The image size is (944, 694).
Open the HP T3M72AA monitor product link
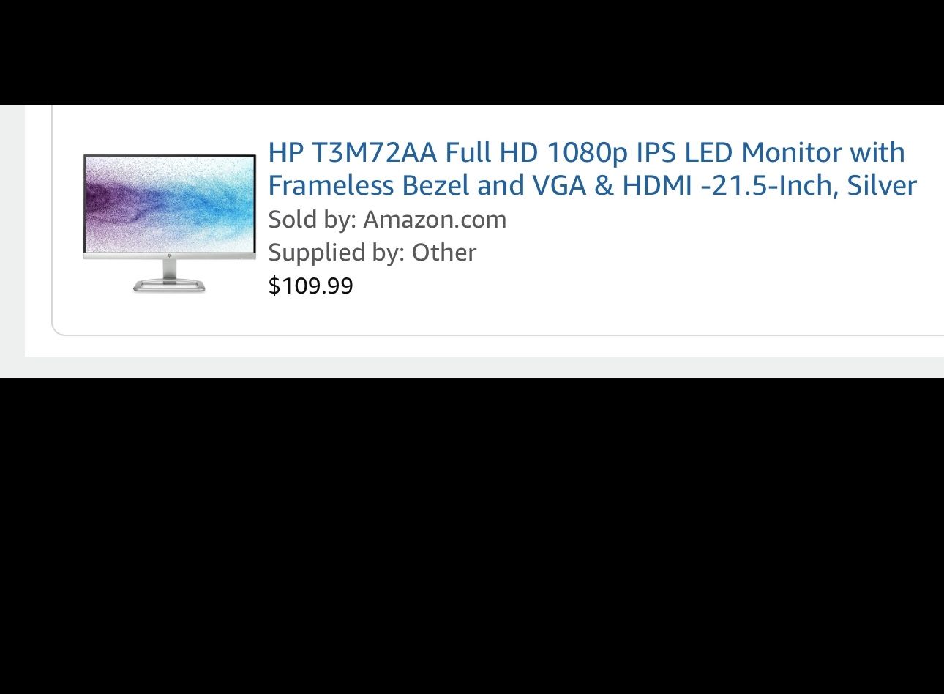(592, 168)
